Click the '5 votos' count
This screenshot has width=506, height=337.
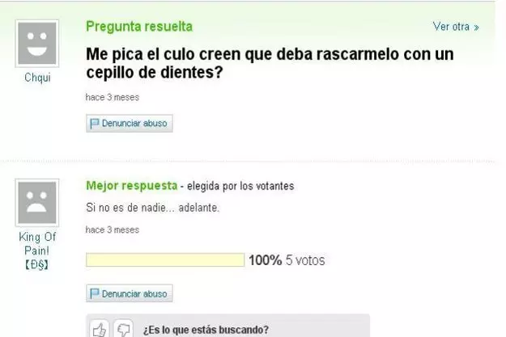305,260
